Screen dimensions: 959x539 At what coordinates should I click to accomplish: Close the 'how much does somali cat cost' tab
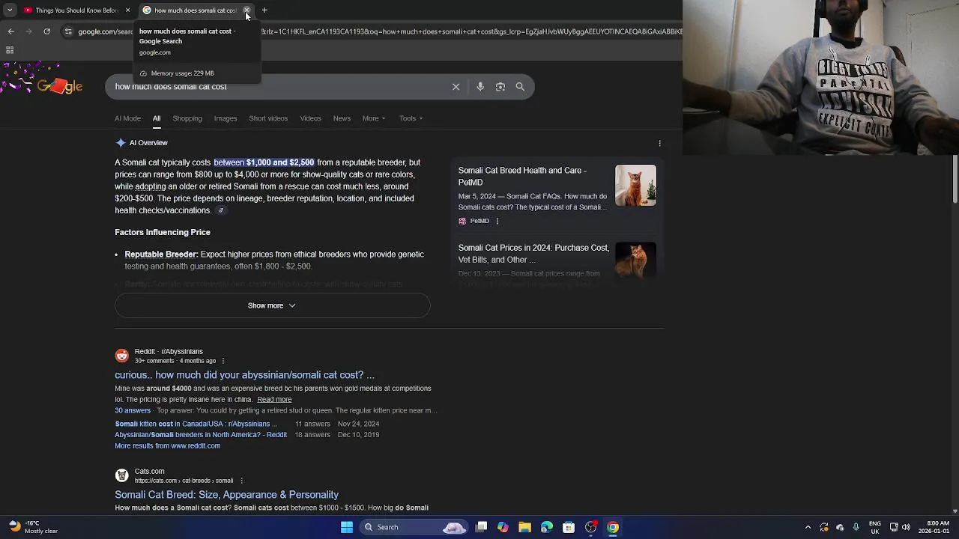pos(246,10)
